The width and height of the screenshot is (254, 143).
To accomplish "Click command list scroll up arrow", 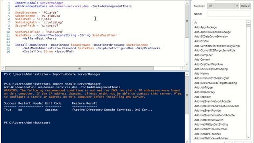I will click(248, 22).
